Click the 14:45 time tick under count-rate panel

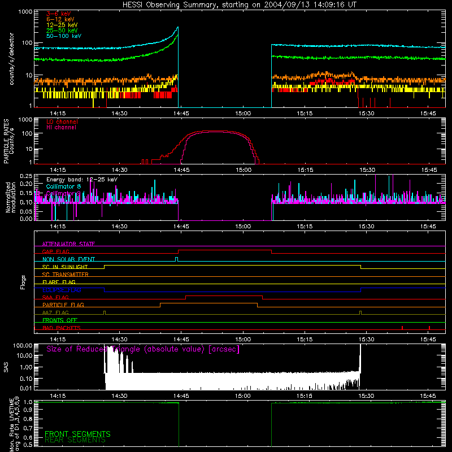pyautogui.click(x=181, y=114)
